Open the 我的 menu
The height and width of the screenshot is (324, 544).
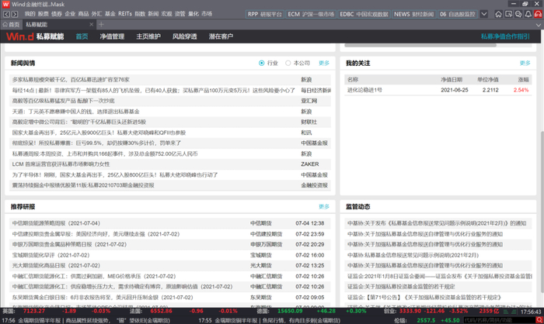click(x=30, y=14)
